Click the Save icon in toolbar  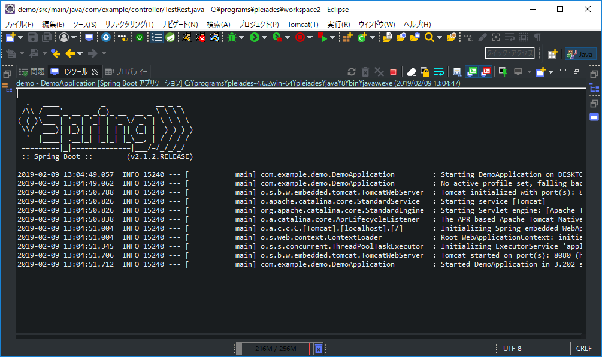tap(33, 37)
